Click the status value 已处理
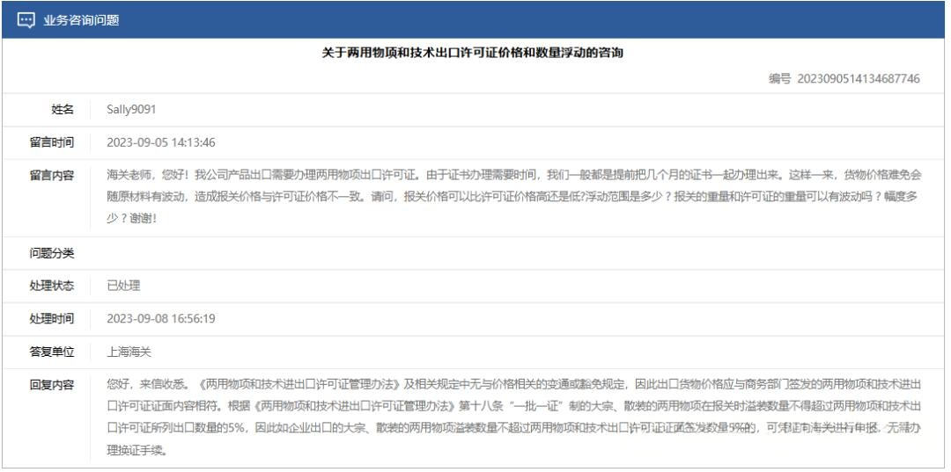Image resolution: width=951 pixels, height=472 pixels. (123, 286)
